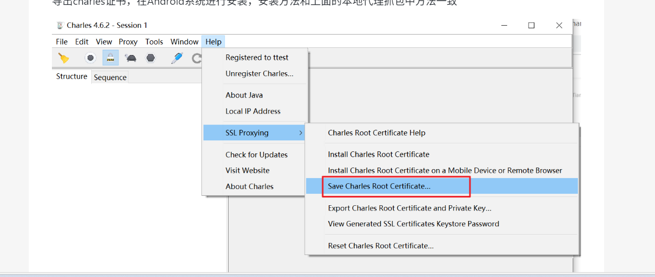Select Export Charles Root Certificate and Private Key...
Viewport: 655px width, 277px height.
click(442, 208)
